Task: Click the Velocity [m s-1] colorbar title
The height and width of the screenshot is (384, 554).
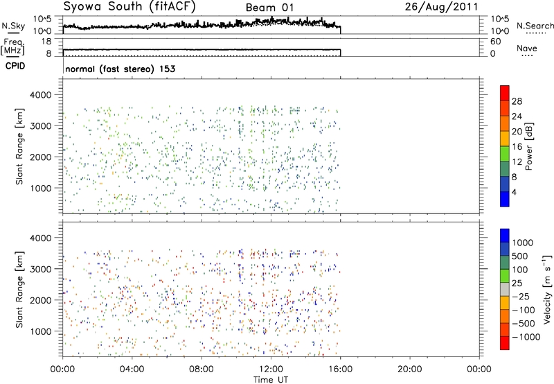Action: click(547, 289)
